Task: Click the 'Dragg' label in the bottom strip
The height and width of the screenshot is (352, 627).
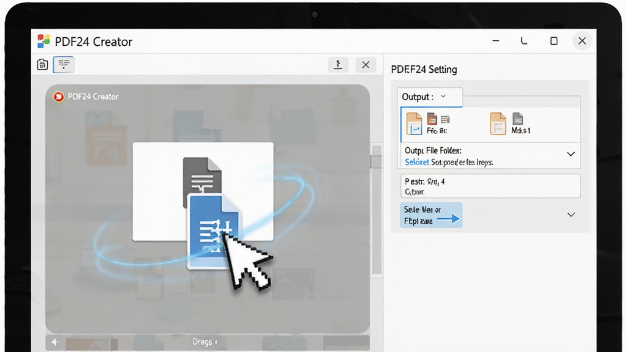Action: [205, 342]
